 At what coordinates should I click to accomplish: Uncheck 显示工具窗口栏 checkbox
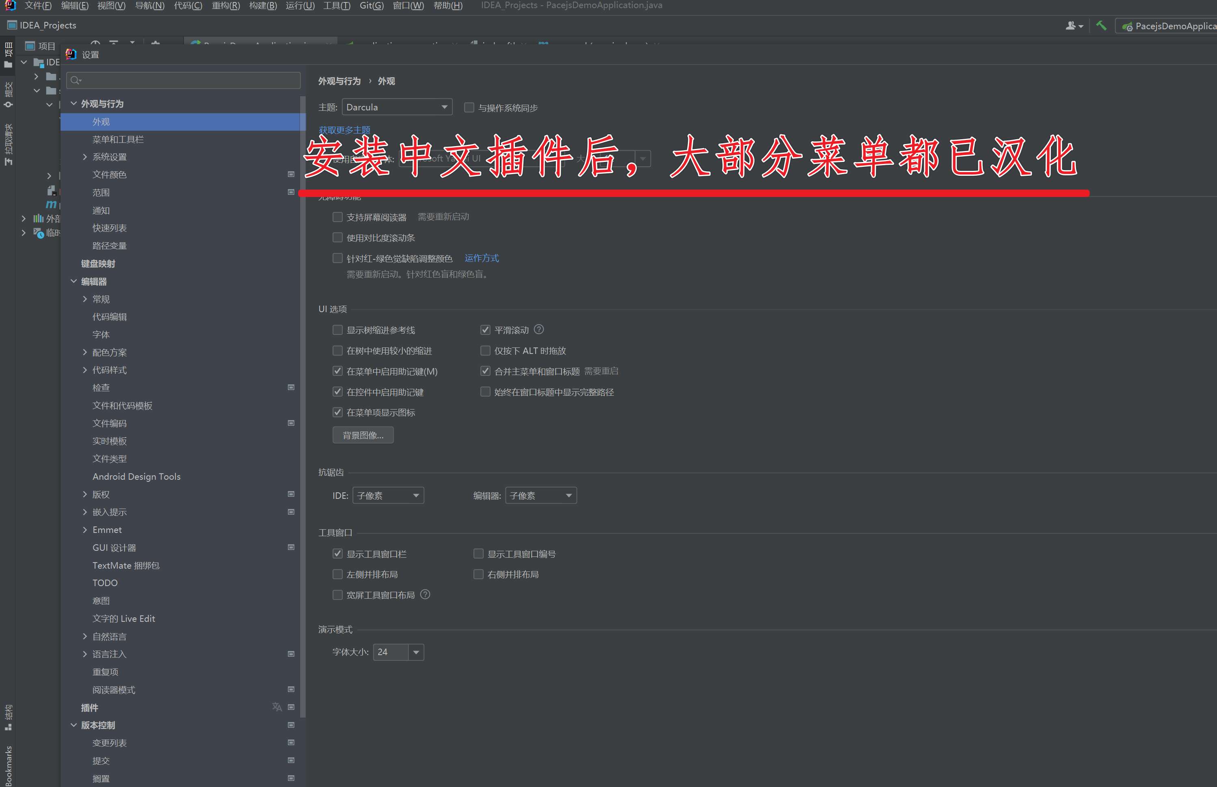[337, 554]
